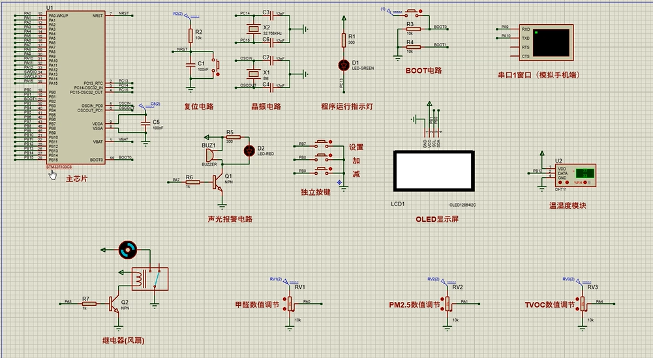Click resistor R2 in the reset circuit
Image resolution: width=653 pixels, height=358 pixels.
pos(190,36)
